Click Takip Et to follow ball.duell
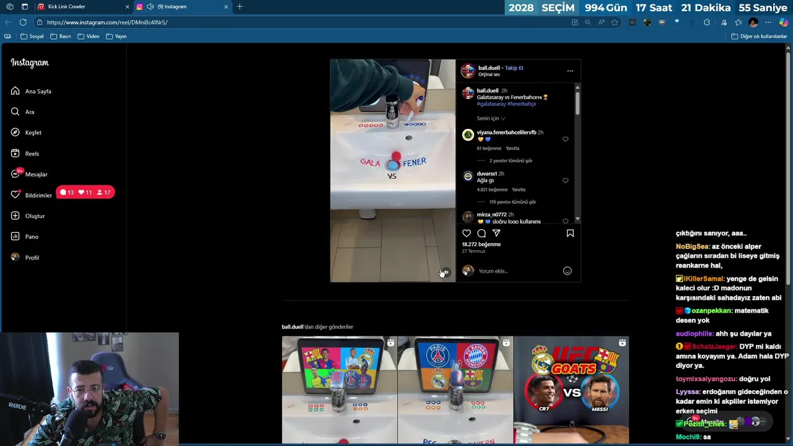 pos(514,68)
